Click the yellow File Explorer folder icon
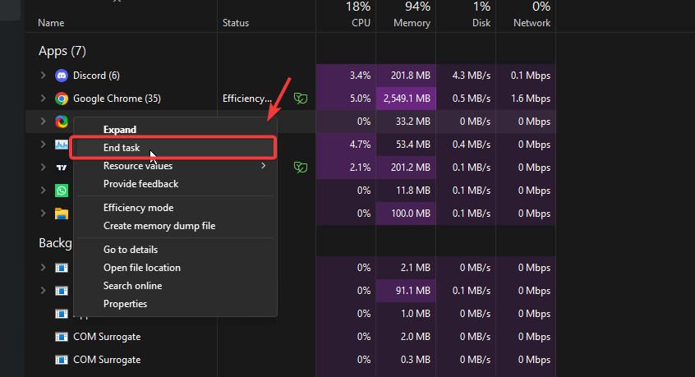 pos(61,214)
